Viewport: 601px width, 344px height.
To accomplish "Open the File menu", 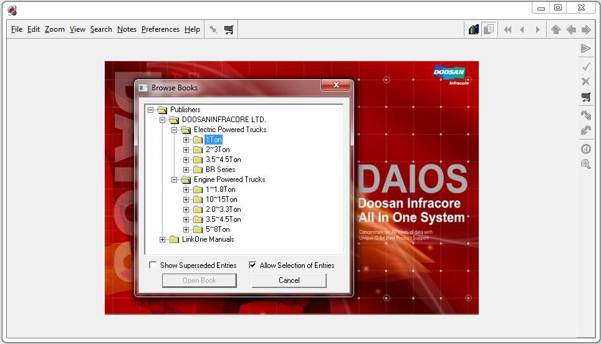I will coord(17,29).
